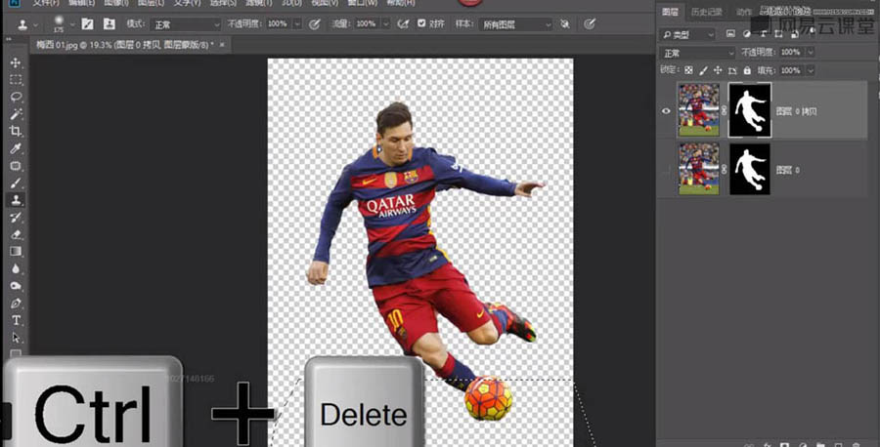Show the hidden 图层 0 layer
Image resolution: width=880 pixels, height=447 pixels.
[667, 170]
